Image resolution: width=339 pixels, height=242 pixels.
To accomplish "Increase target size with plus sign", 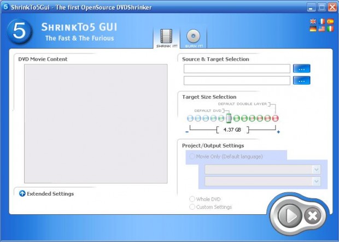I will point(278,132).
